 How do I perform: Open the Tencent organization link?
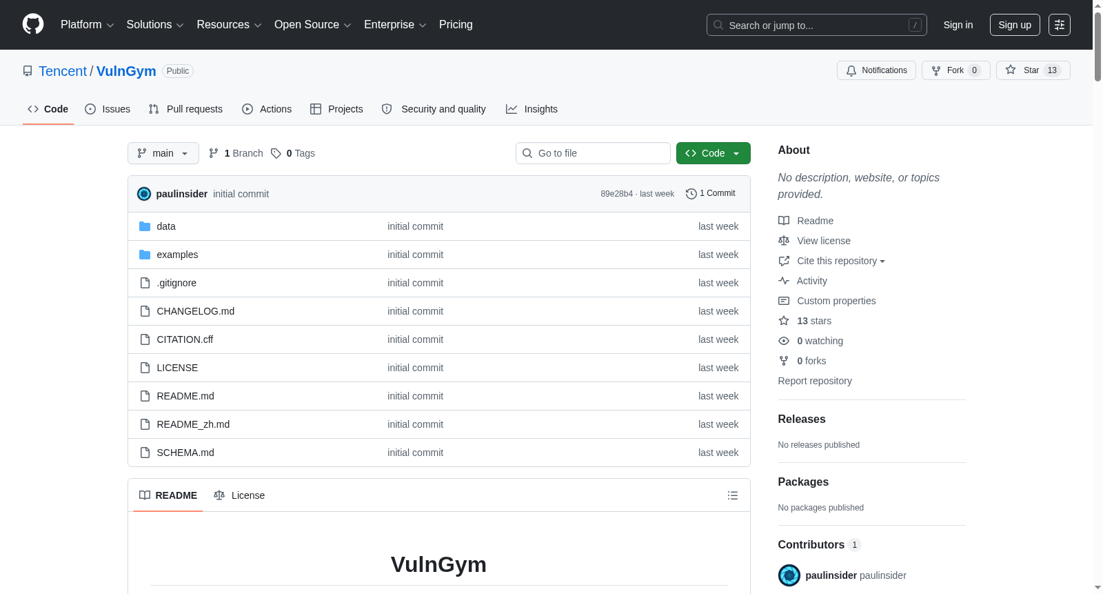coord(63,71)
